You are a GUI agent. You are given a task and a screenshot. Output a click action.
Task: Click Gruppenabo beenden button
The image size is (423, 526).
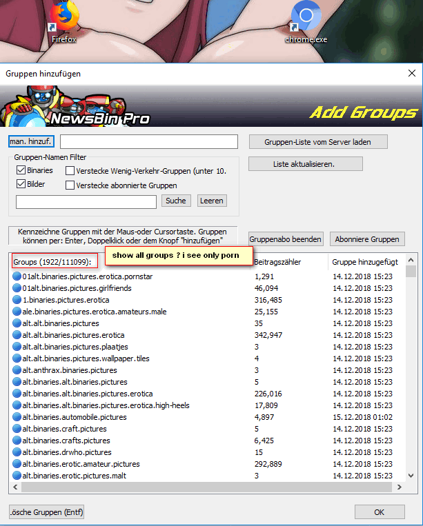coord(286,239)
